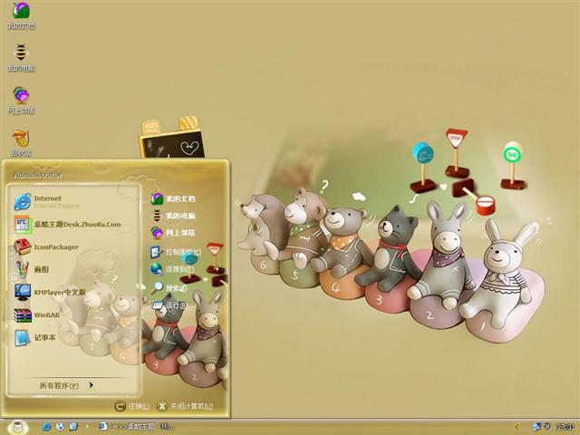Expand hidden system tray icons arrow

[x=517, y=427]
